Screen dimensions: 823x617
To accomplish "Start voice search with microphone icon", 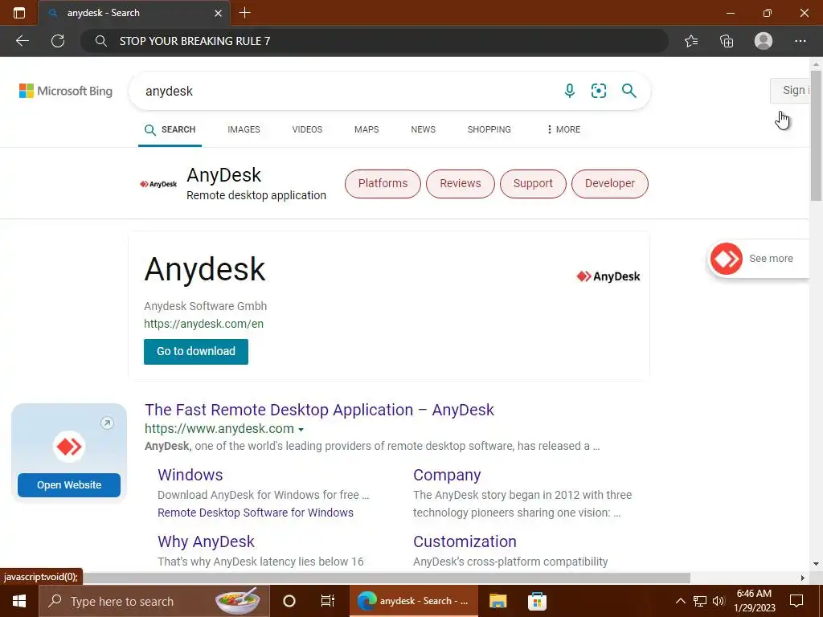I will point(570,91).
